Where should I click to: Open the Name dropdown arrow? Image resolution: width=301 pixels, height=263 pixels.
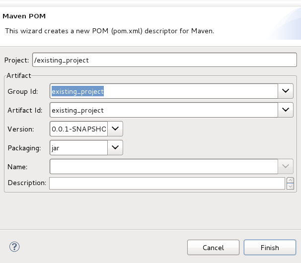(x=286, y=166)
